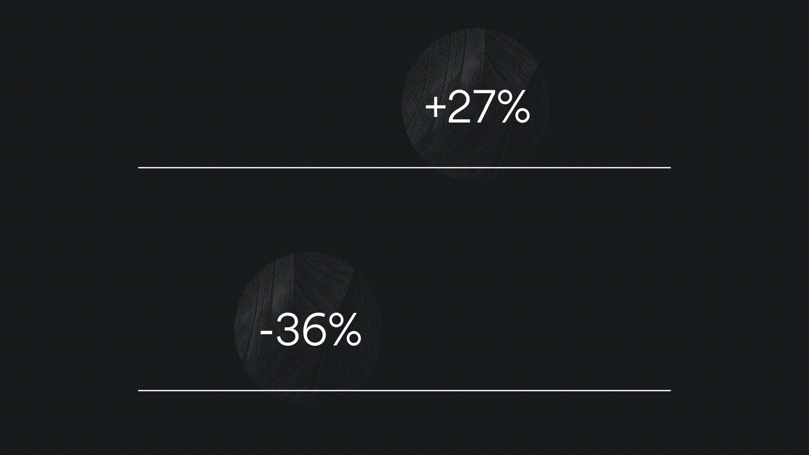Select the plus sign before 27%
The image size is (809, 455).
pos(435,107)
